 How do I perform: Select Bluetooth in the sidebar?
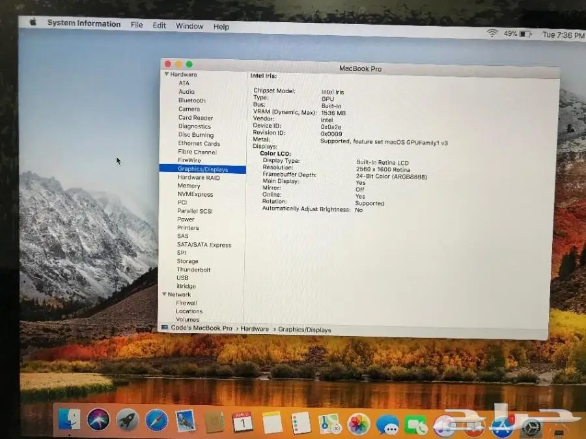pyautogui.click(x=191, y=100)
